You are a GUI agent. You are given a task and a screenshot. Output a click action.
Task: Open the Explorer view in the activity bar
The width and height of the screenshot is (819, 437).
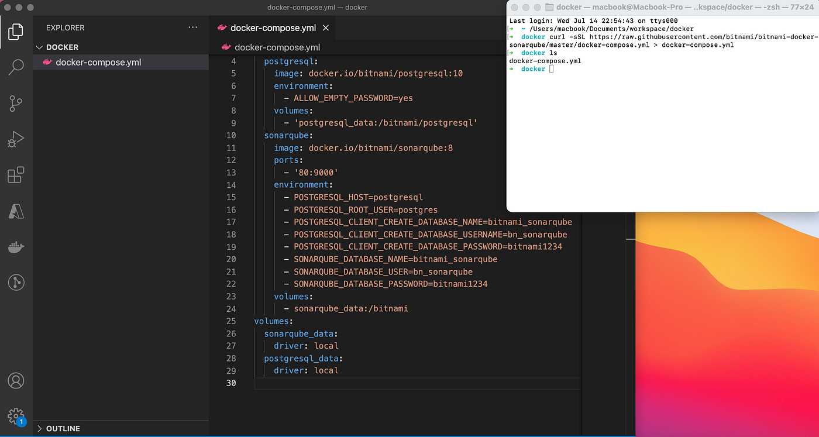point(16,31)
